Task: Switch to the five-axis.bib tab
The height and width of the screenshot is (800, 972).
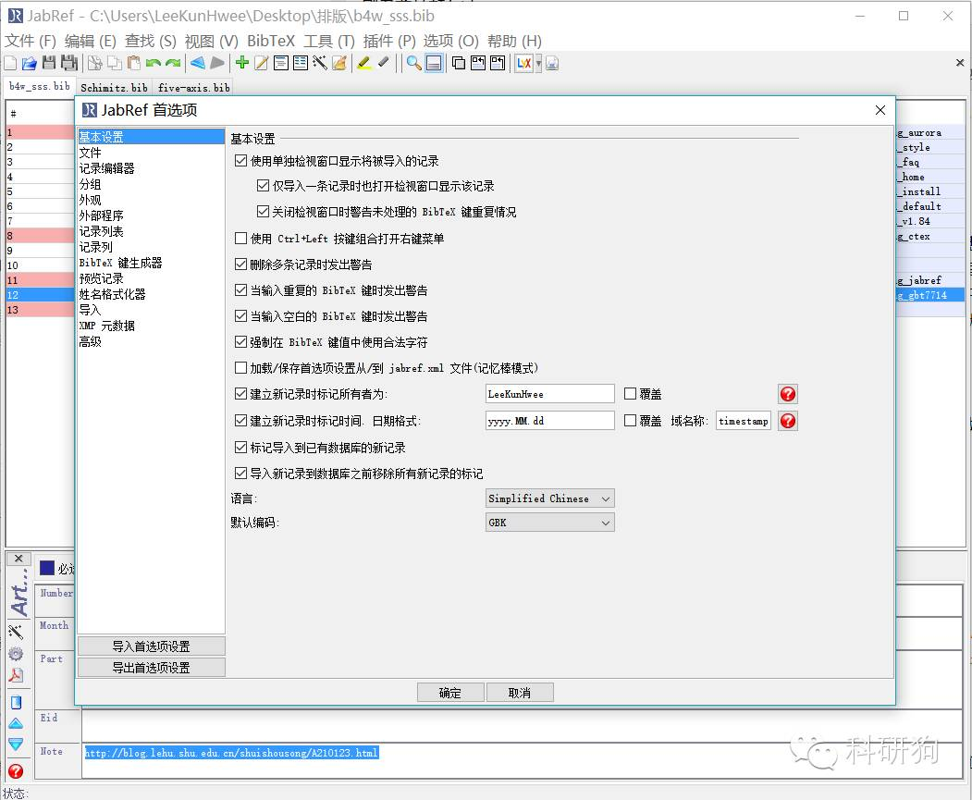Action: click(x=194, y=87)
